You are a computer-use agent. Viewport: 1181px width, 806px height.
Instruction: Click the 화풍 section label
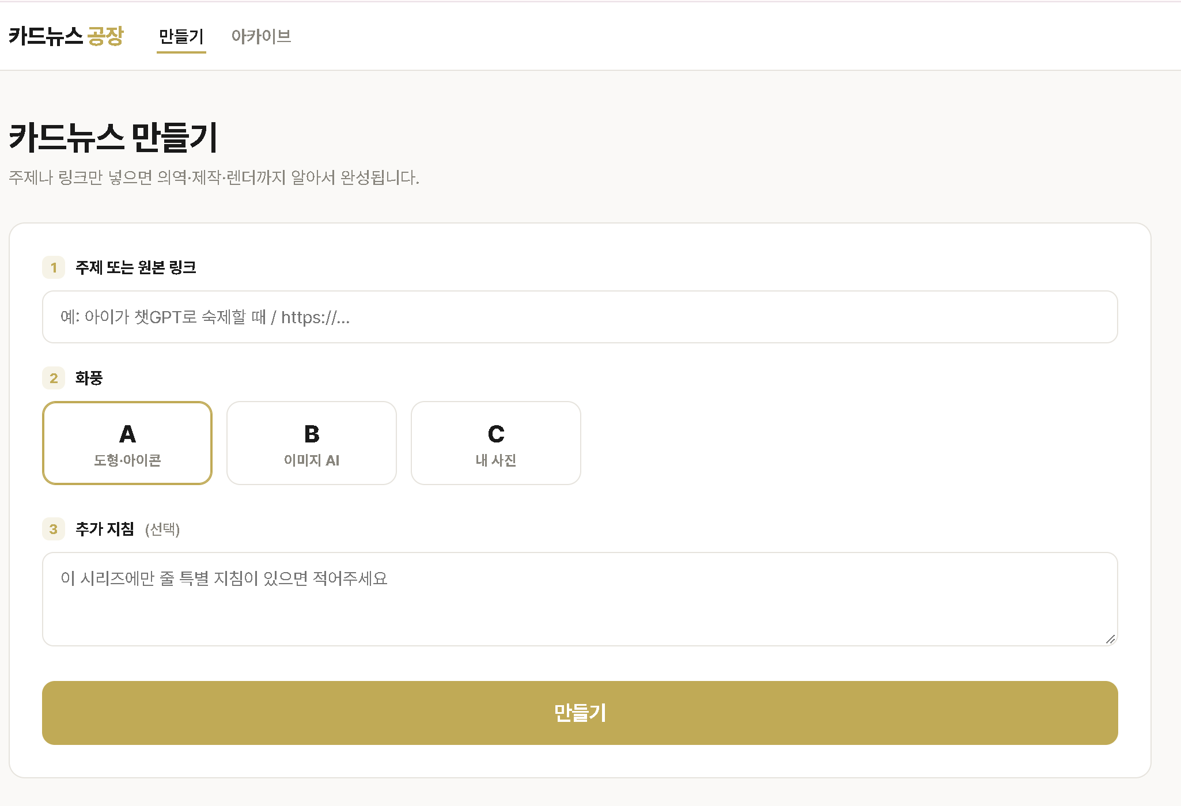coord(89,378)
